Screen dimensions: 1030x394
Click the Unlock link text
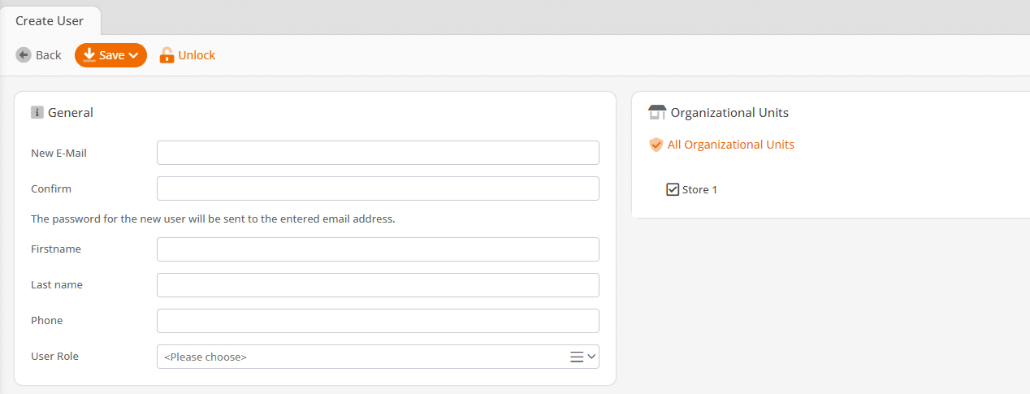[x=197, y=55]
